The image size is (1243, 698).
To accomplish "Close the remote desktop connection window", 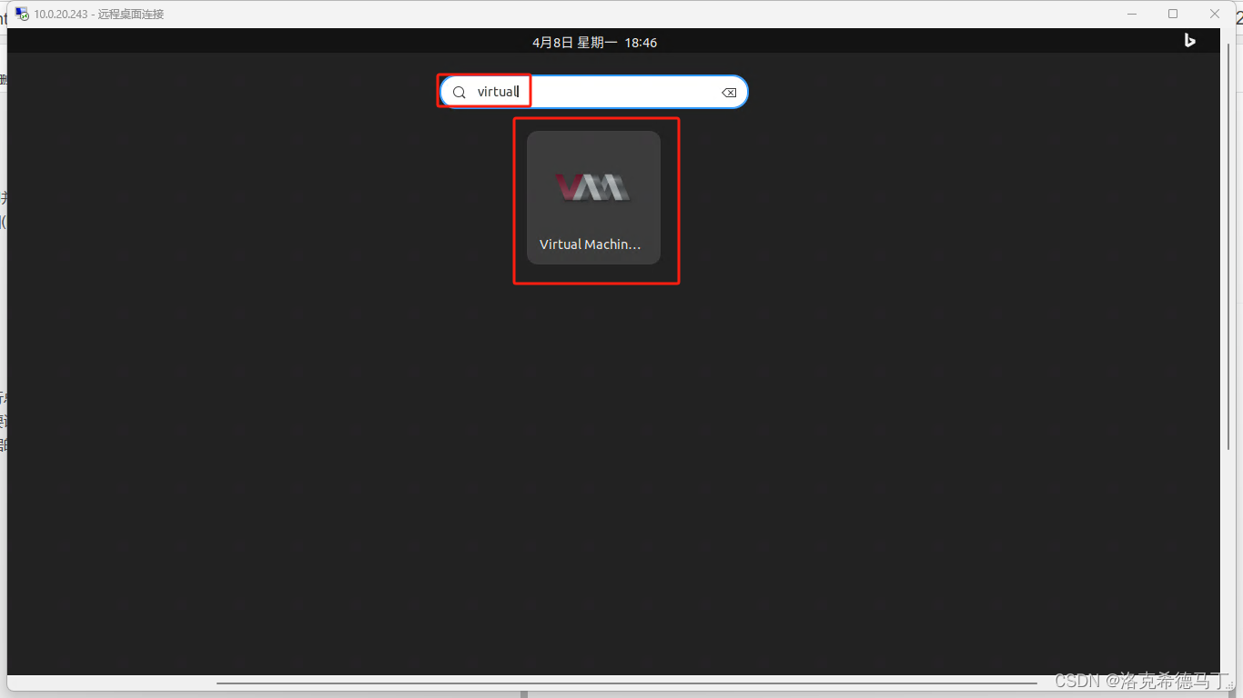I will click(1215, 14).
